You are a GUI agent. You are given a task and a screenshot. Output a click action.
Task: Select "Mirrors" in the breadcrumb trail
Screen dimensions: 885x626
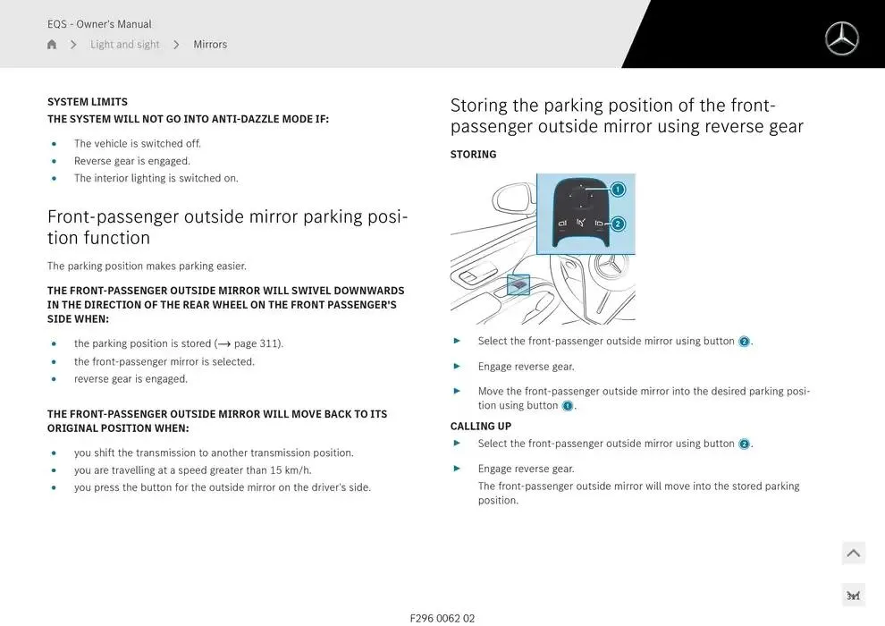(x=210, y=44)
